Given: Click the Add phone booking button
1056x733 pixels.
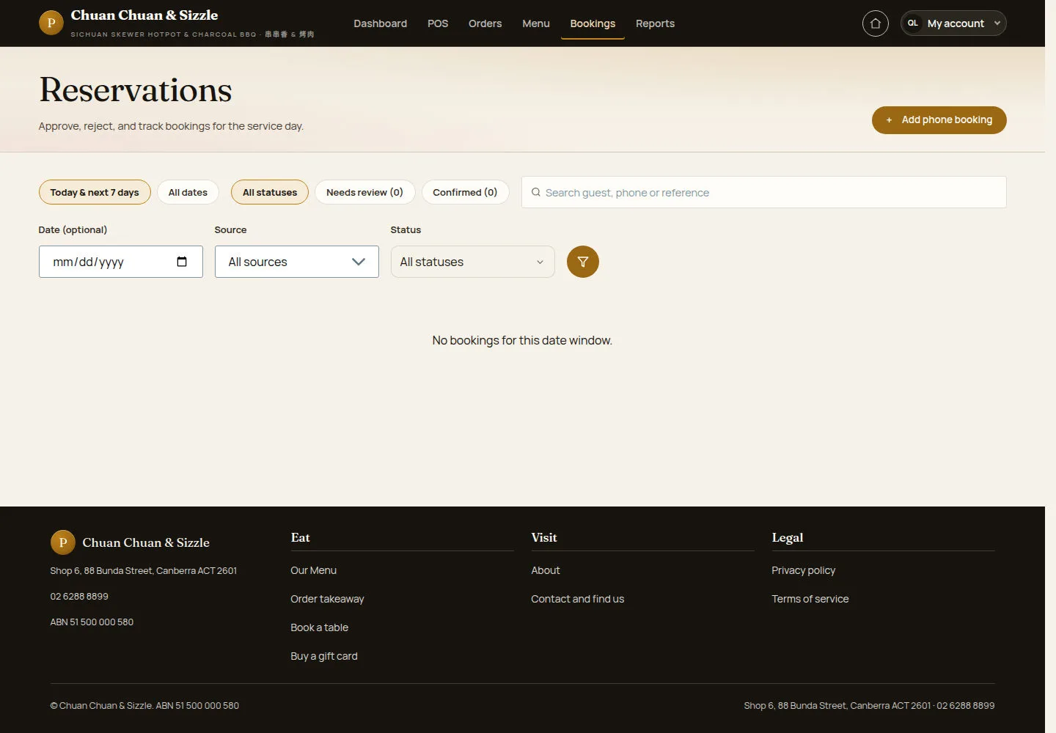Looking at the screenshot, I should tap(939, 120).
